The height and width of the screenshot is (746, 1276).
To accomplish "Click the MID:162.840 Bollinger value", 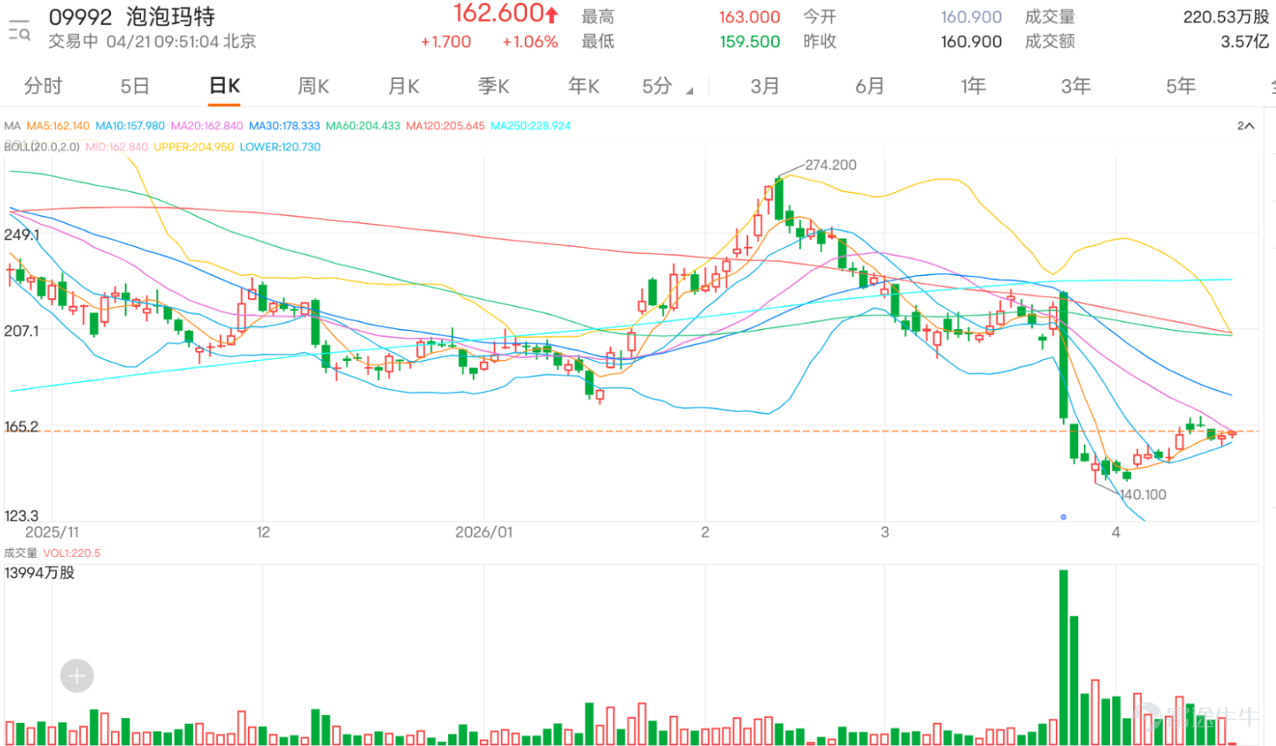I will click(x=116, y=147).
